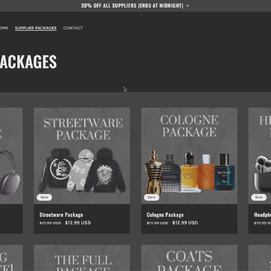Open the Streetware Package product image

pos(82,156)
